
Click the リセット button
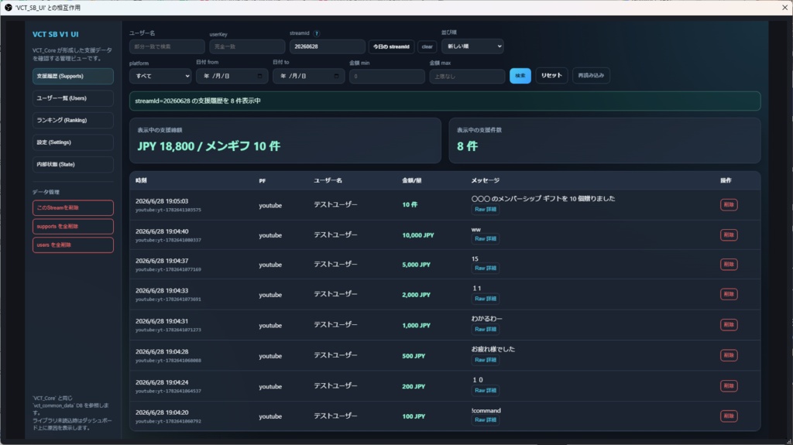point(551,75)
